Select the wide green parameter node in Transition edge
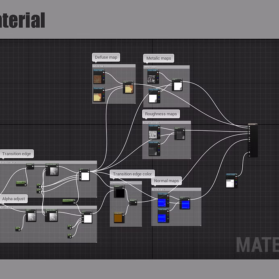 click(x=21, y=183)
